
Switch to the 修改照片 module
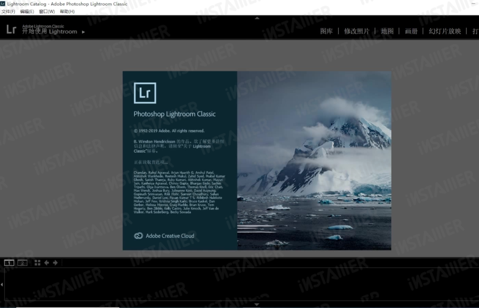click(x=357, y=31)
